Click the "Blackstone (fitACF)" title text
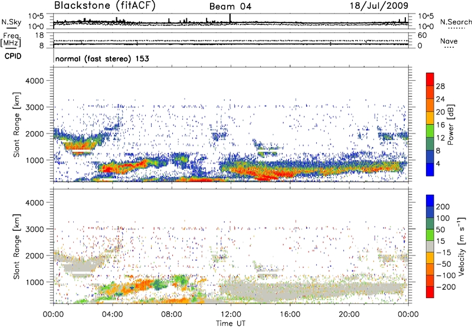Viewport: 472px width, 327px height. point(105,5)
